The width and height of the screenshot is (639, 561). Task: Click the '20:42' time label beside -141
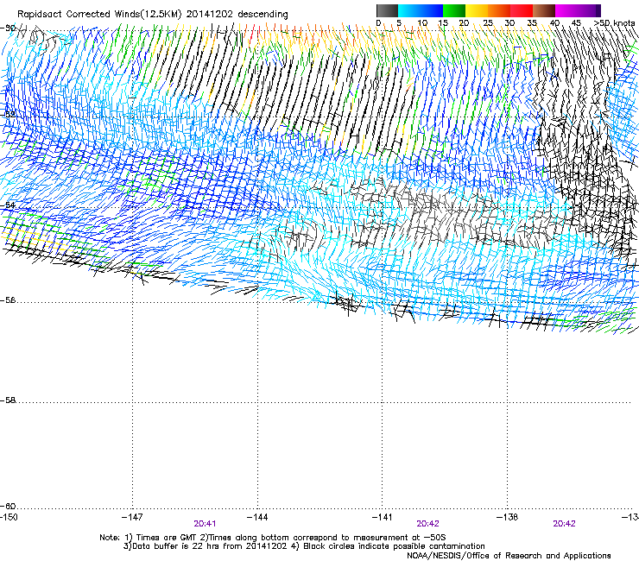coord(428,524)
